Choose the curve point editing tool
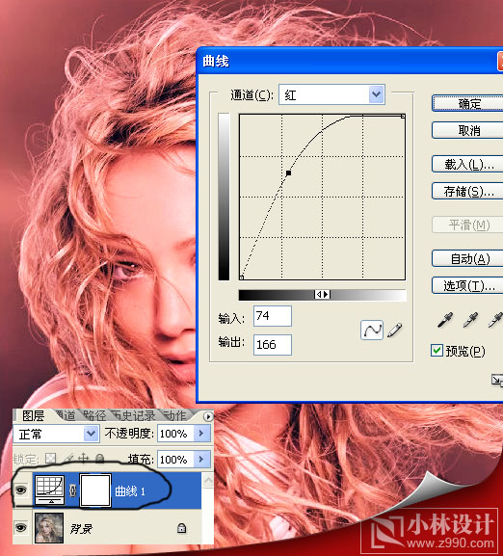Viewport: 503px width, 556px height. click(372, 331)
